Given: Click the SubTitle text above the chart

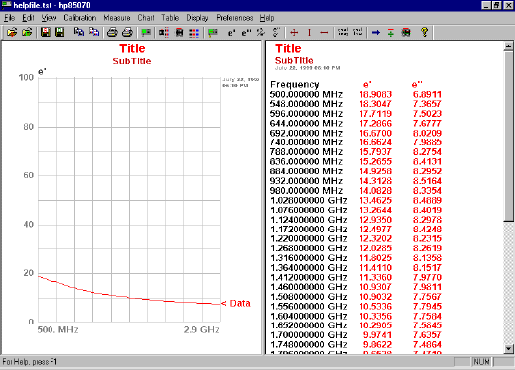Looking at the screenshot, I should point(132,61).
